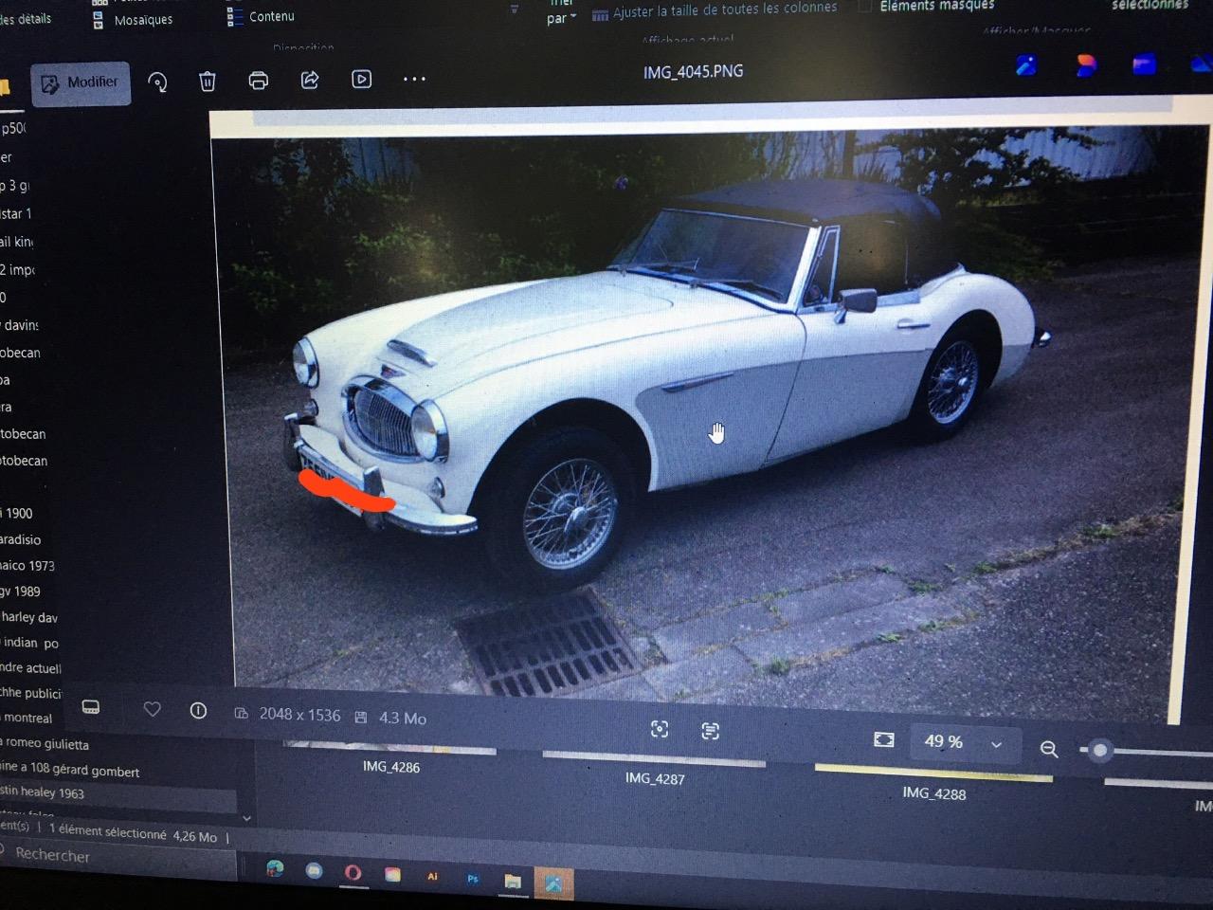Delete the photo with the trash icon
This screenshot has width=1213, height=910.
tap(208, 82)
